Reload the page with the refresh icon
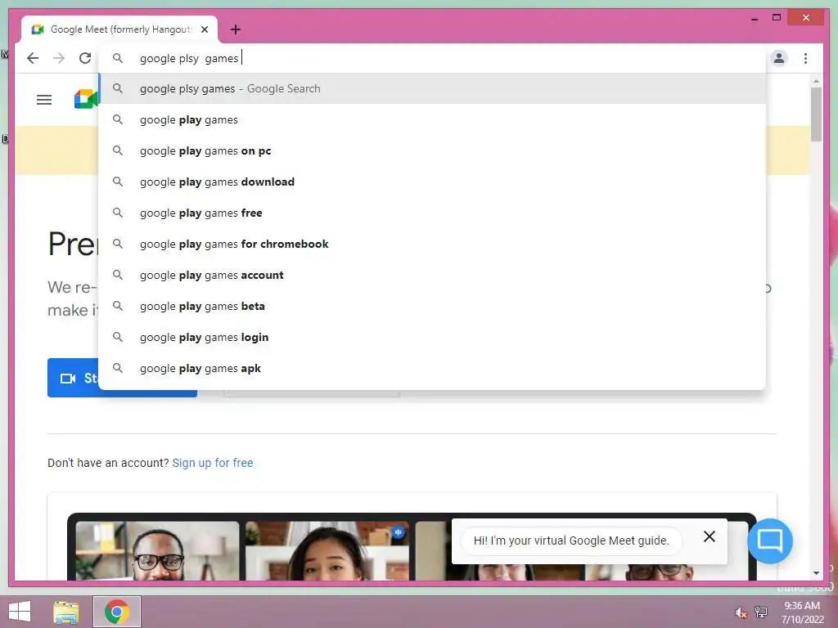This screenshot has width=838, height=628. tap(85, 58)
